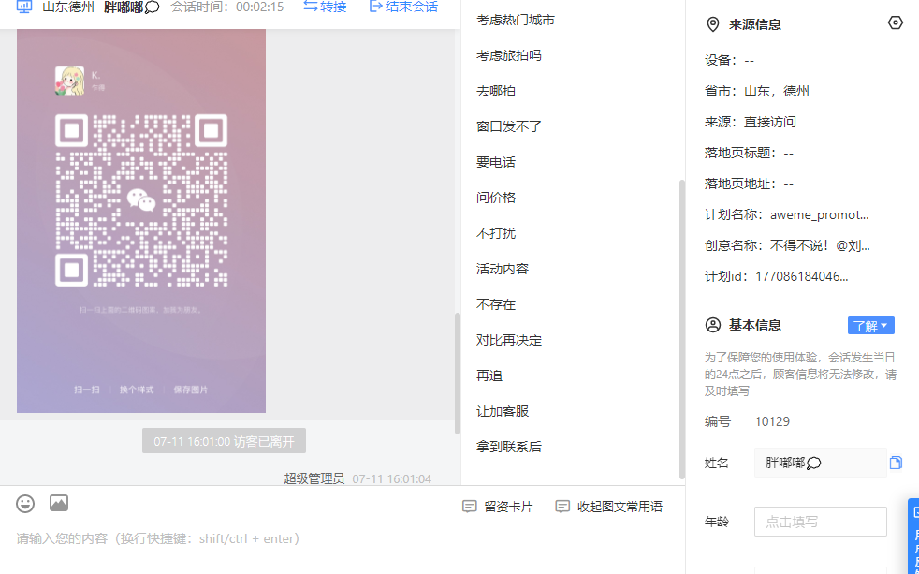Image resolution: width=919 pixels, height=574 pixels.
Task: Click the location pin icon by 来源信息
Action: 713,24
